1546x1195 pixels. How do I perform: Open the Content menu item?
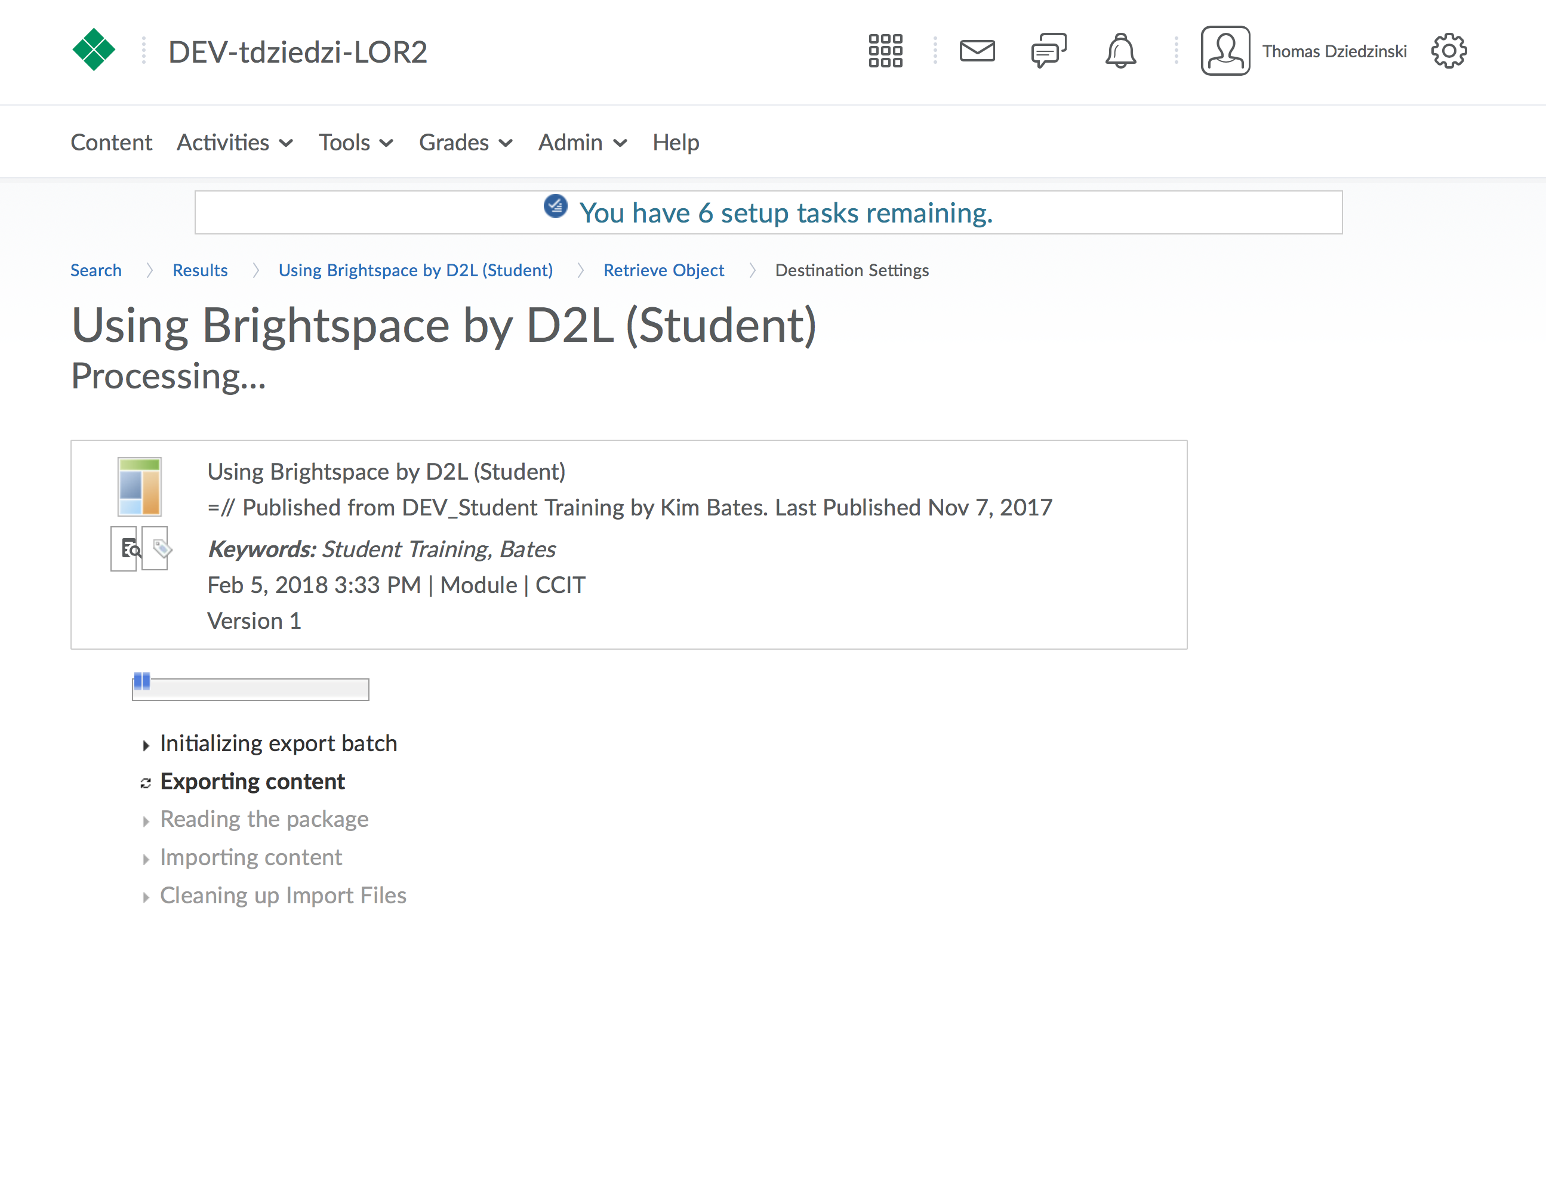(x=111, y=142)
